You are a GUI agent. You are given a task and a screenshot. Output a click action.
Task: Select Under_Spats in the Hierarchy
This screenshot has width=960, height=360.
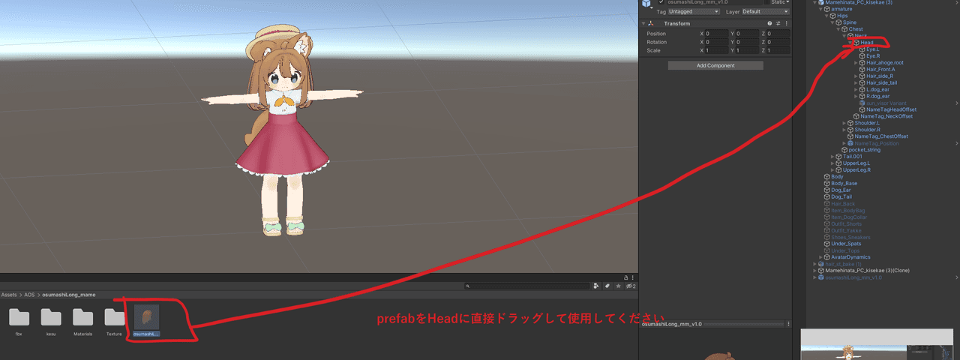(844, 244)
